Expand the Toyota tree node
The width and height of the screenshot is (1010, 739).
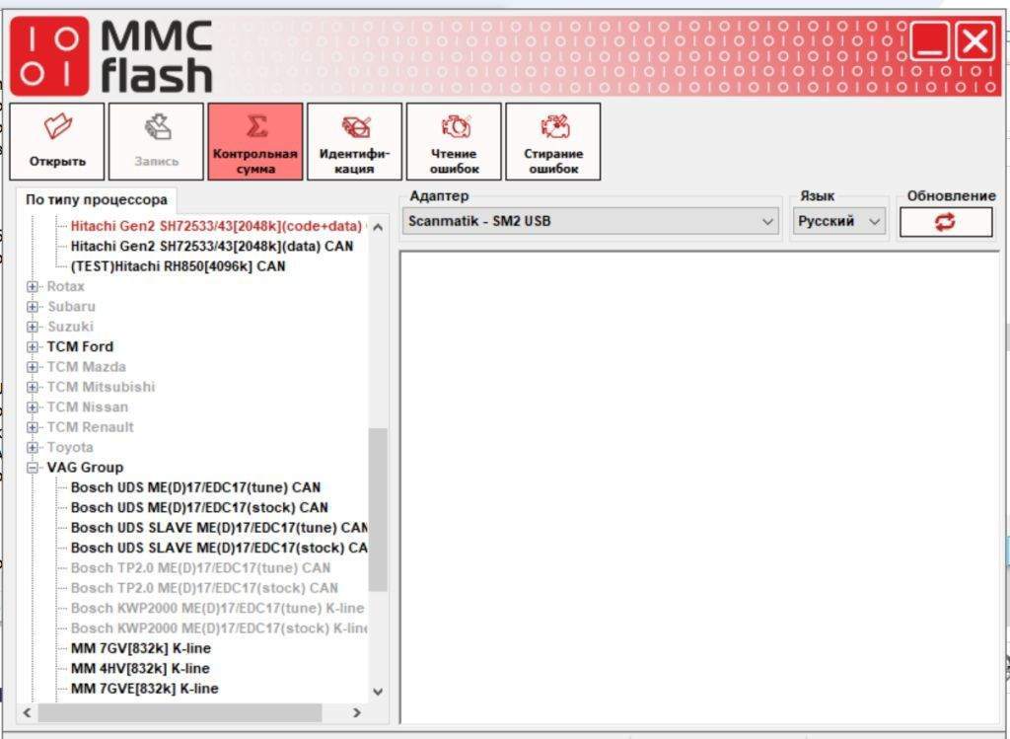pos(33,447)
